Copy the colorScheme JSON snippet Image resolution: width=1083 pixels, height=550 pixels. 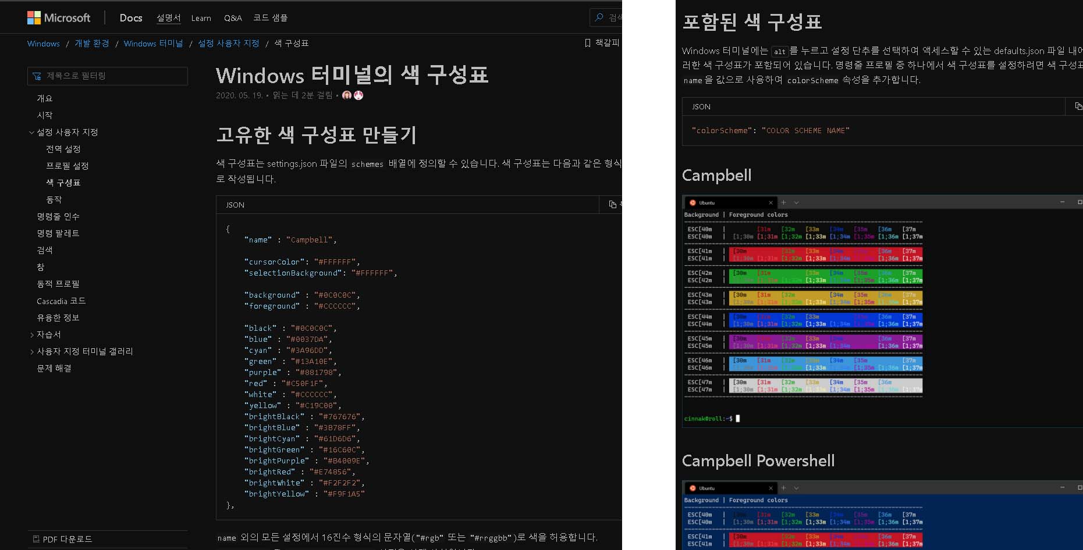(1078, 106)
